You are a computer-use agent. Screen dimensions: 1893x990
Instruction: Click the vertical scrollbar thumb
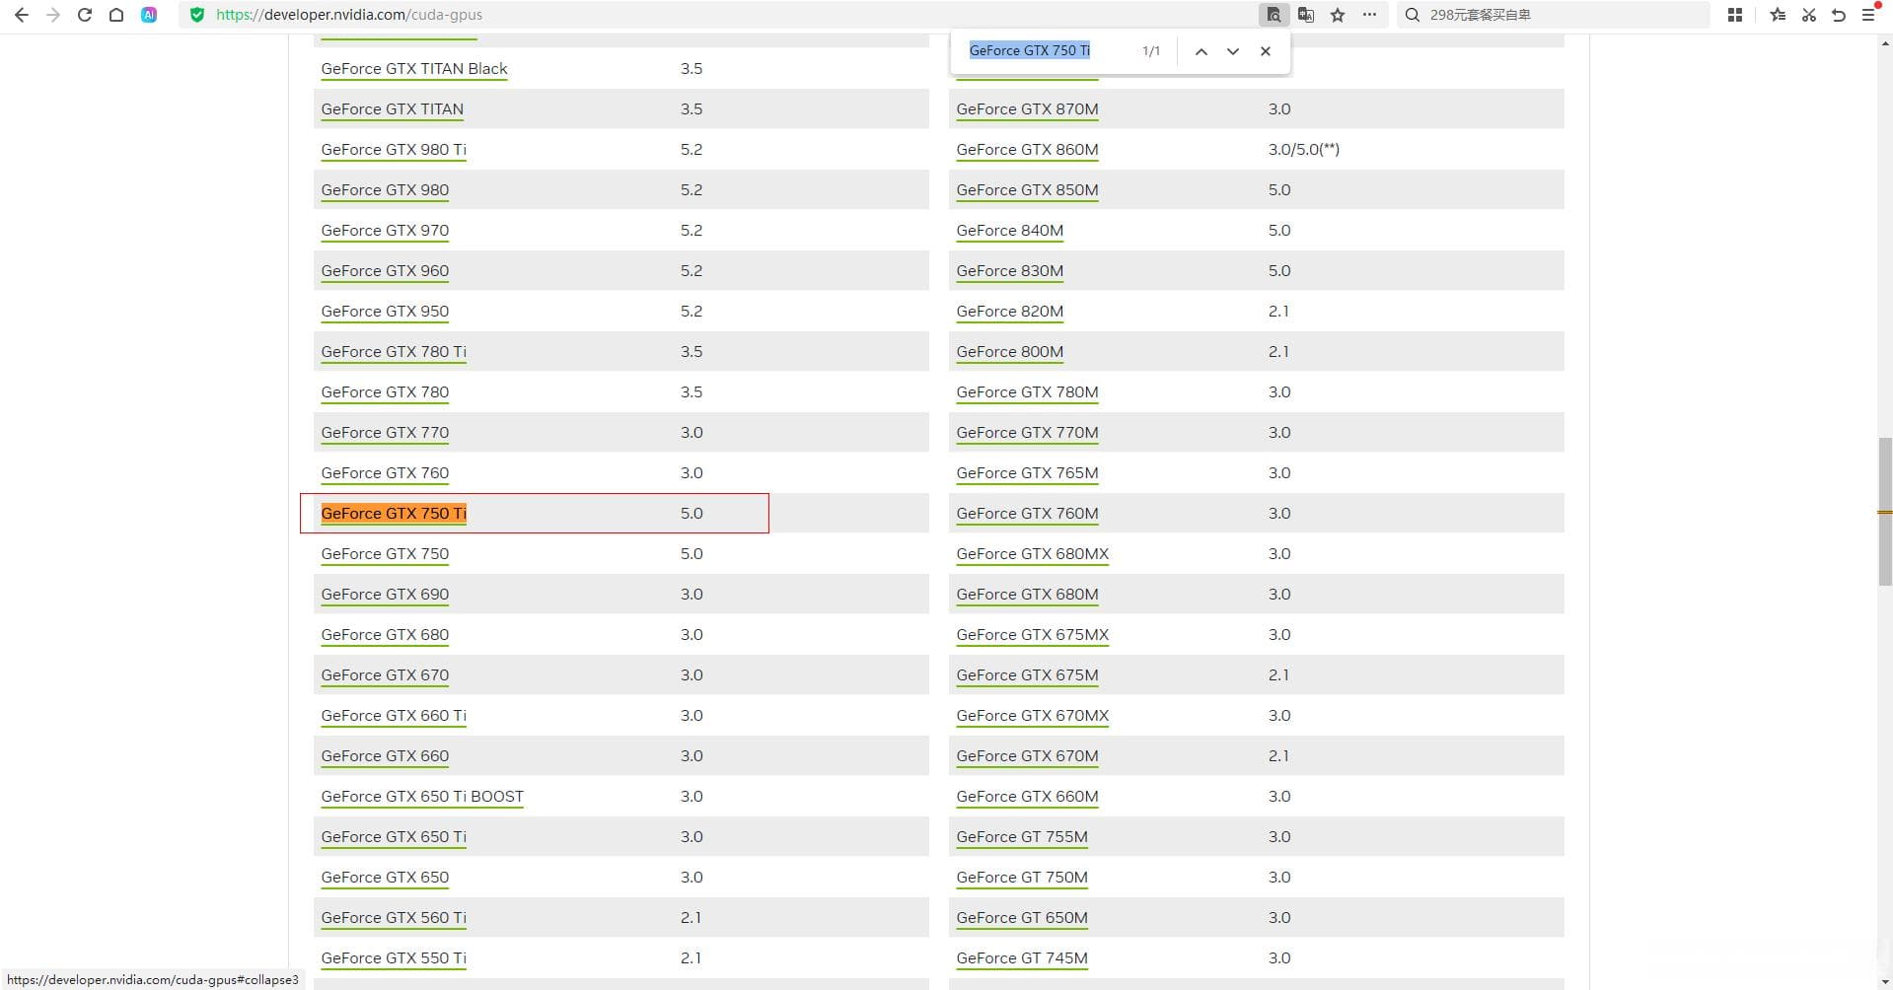tap(1884, 512)
